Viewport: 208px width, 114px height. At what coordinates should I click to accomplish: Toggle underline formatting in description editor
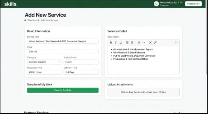click(120, 42)
